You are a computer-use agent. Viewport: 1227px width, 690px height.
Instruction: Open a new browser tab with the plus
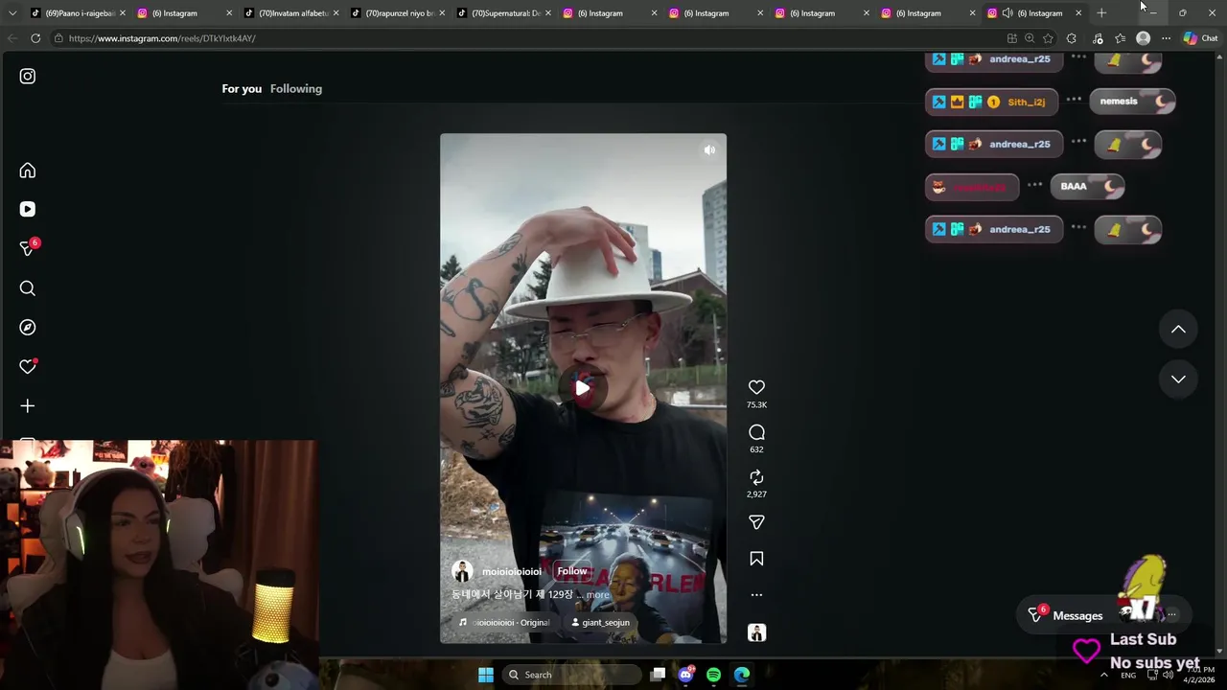(1101, 12)
